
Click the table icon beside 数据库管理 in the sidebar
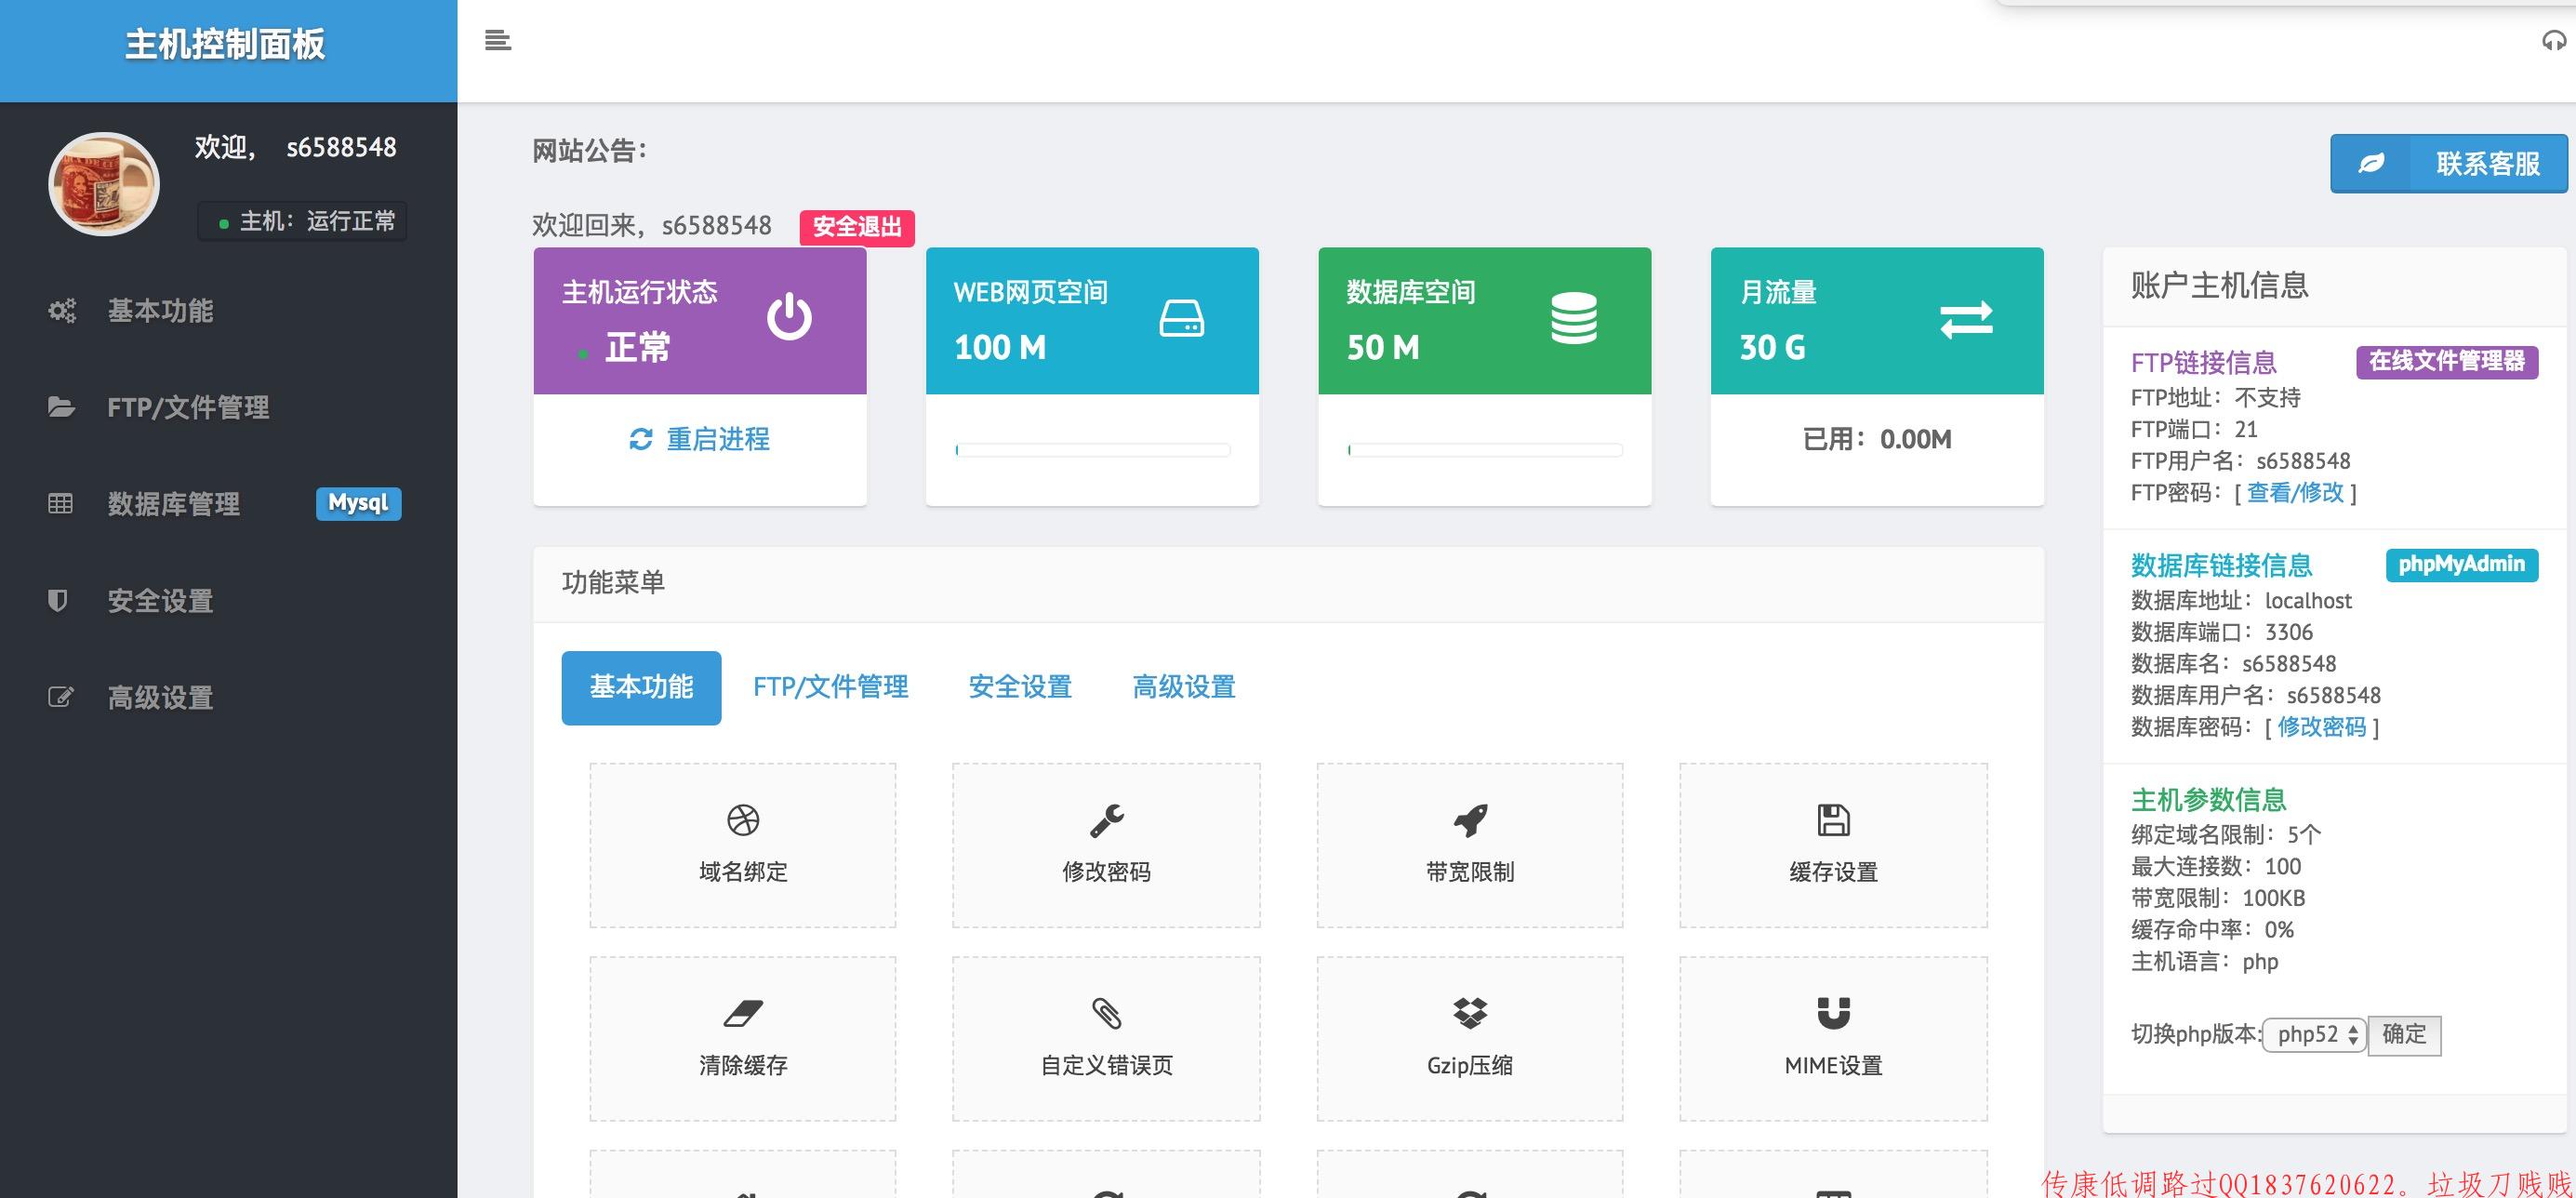tap(60, 504)
